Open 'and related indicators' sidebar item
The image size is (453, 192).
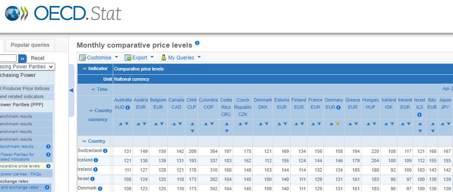[x=22, y=96]
